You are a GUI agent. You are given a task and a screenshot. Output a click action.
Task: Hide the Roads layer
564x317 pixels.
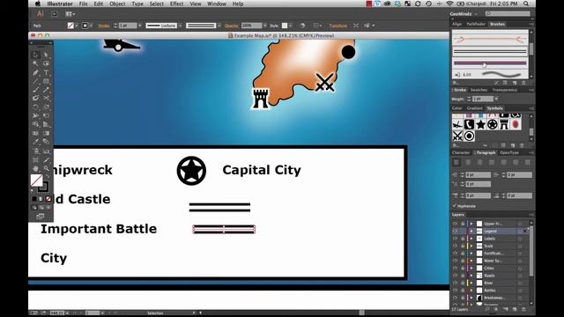click(x=455, y=276)
